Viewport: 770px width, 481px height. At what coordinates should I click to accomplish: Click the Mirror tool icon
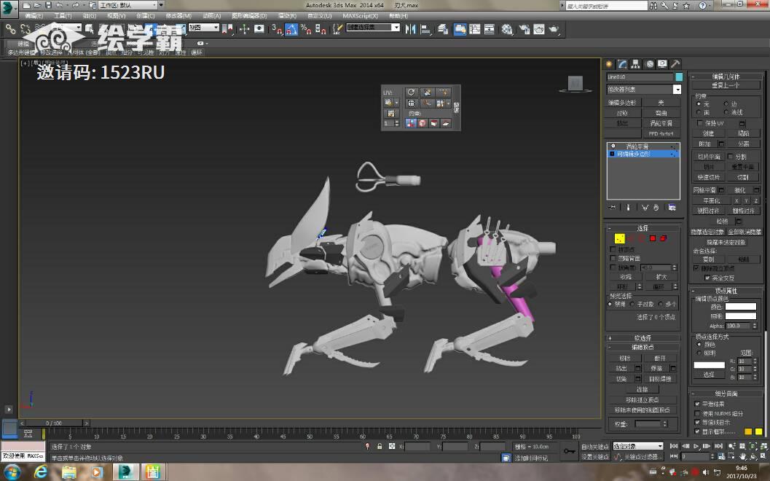tap(411, 29)
